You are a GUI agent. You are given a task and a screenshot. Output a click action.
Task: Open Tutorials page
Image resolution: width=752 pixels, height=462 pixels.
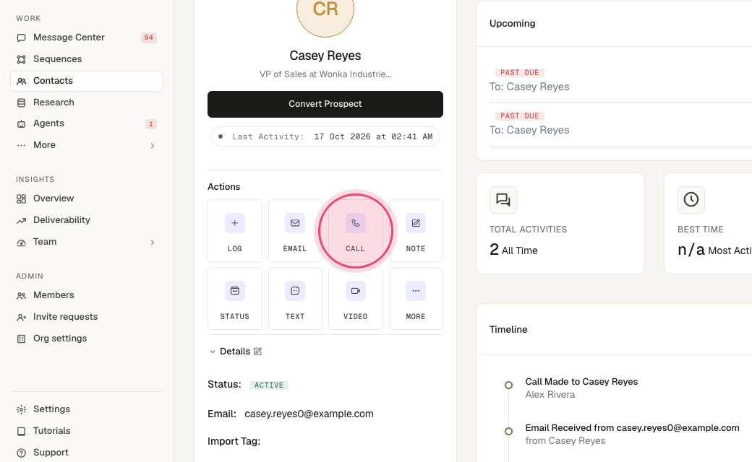[86, 431]
